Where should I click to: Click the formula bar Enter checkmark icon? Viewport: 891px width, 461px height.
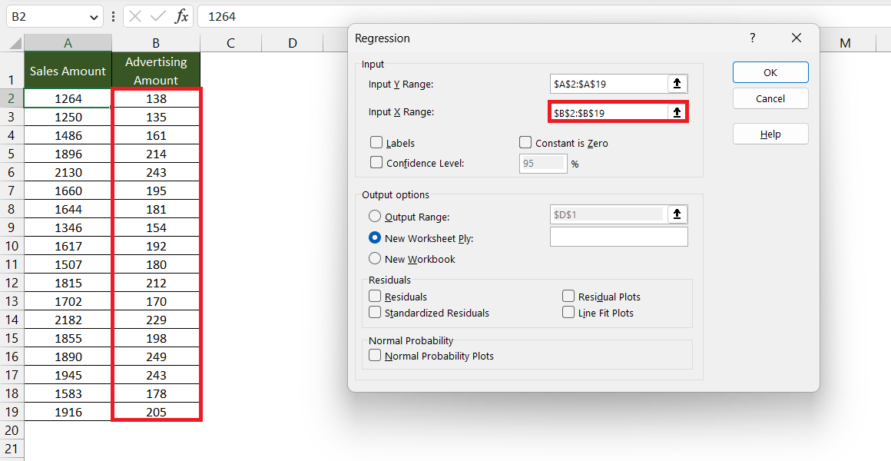(158, 16)
